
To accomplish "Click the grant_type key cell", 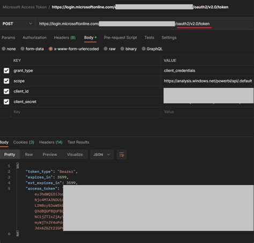I will coord(86,71).
